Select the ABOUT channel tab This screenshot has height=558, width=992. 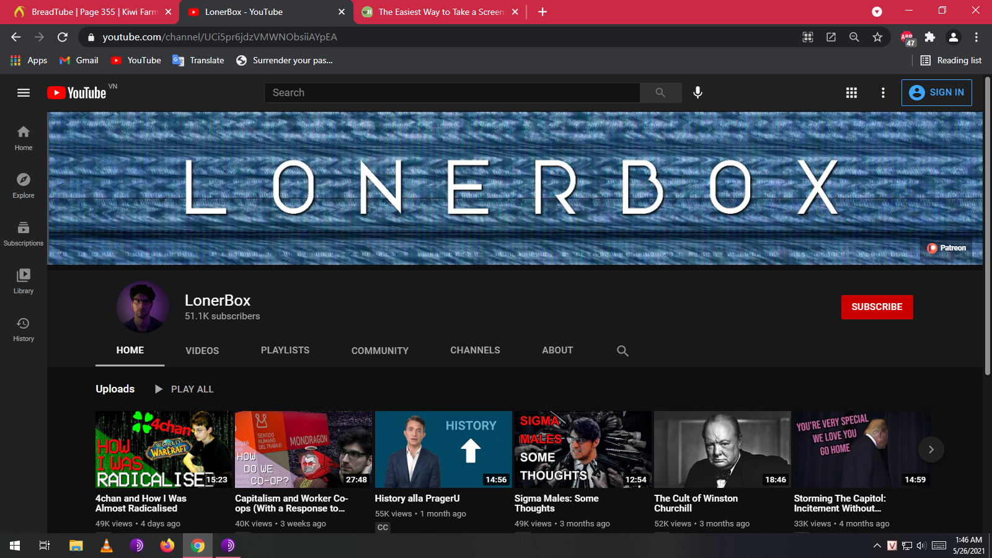click(x=557, y=350)
